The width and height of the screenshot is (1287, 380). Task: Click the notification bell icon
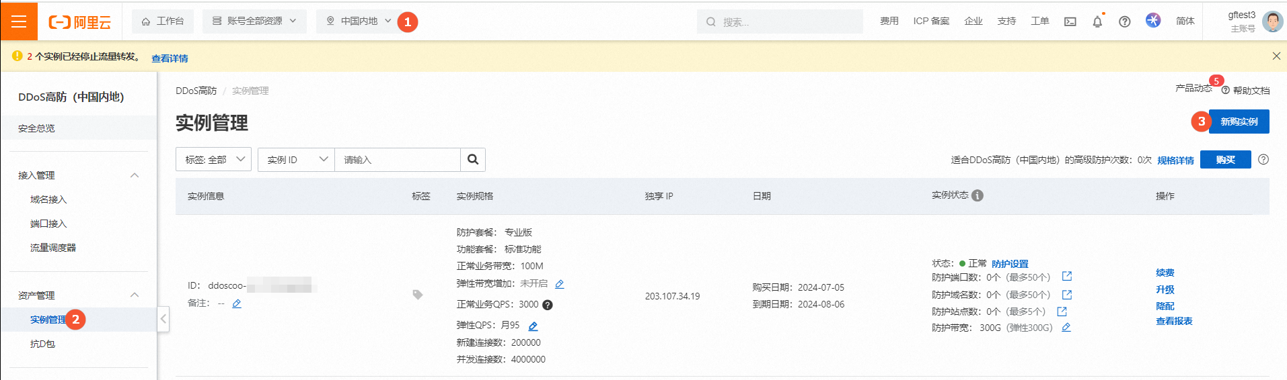click(x=1097, y=21)
